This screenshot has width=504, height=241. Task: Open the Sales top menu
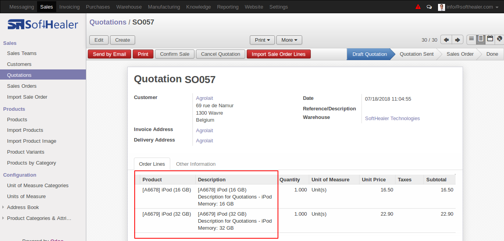[x=47, y=7]
